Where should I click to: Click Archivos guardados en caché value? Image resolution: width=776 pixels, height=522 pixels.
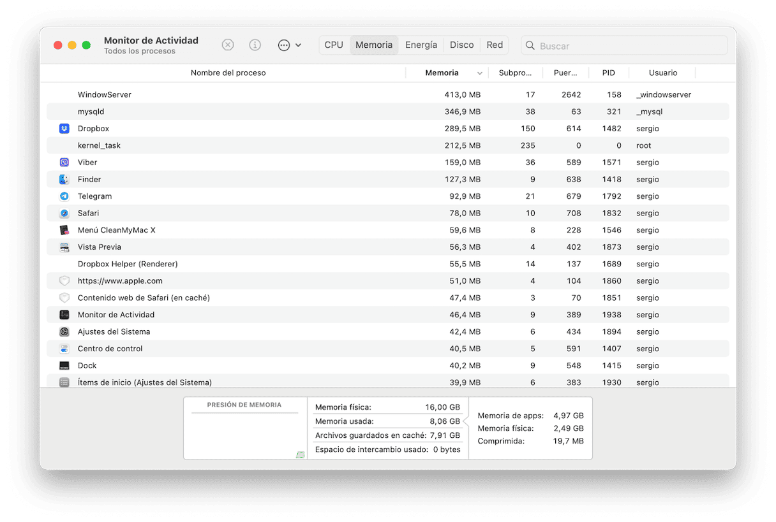point(445,436)
